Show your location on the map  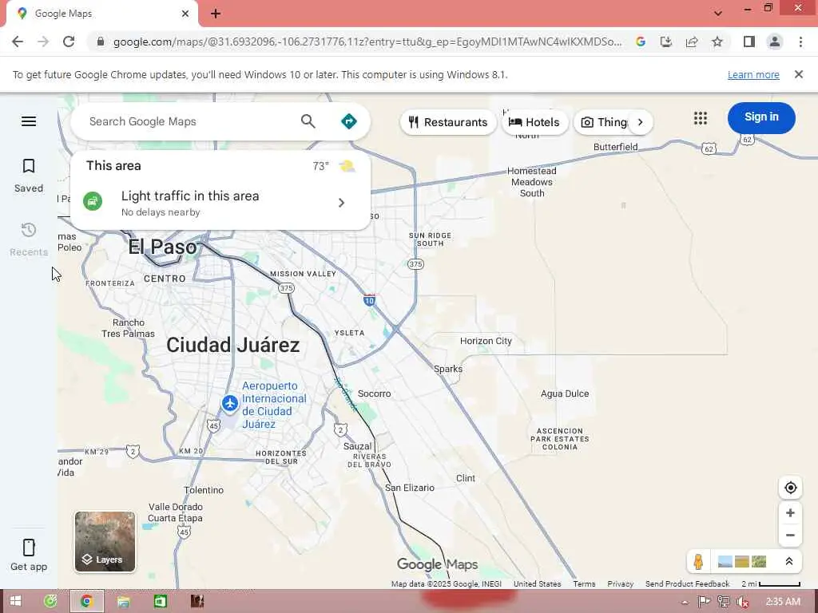click(790, 488)
